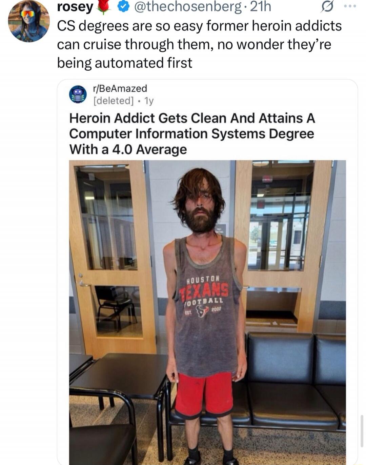This screenshot has height=465, width=366.
Task: Open rosey's profile avatar picture
Action: coord(28,21)
